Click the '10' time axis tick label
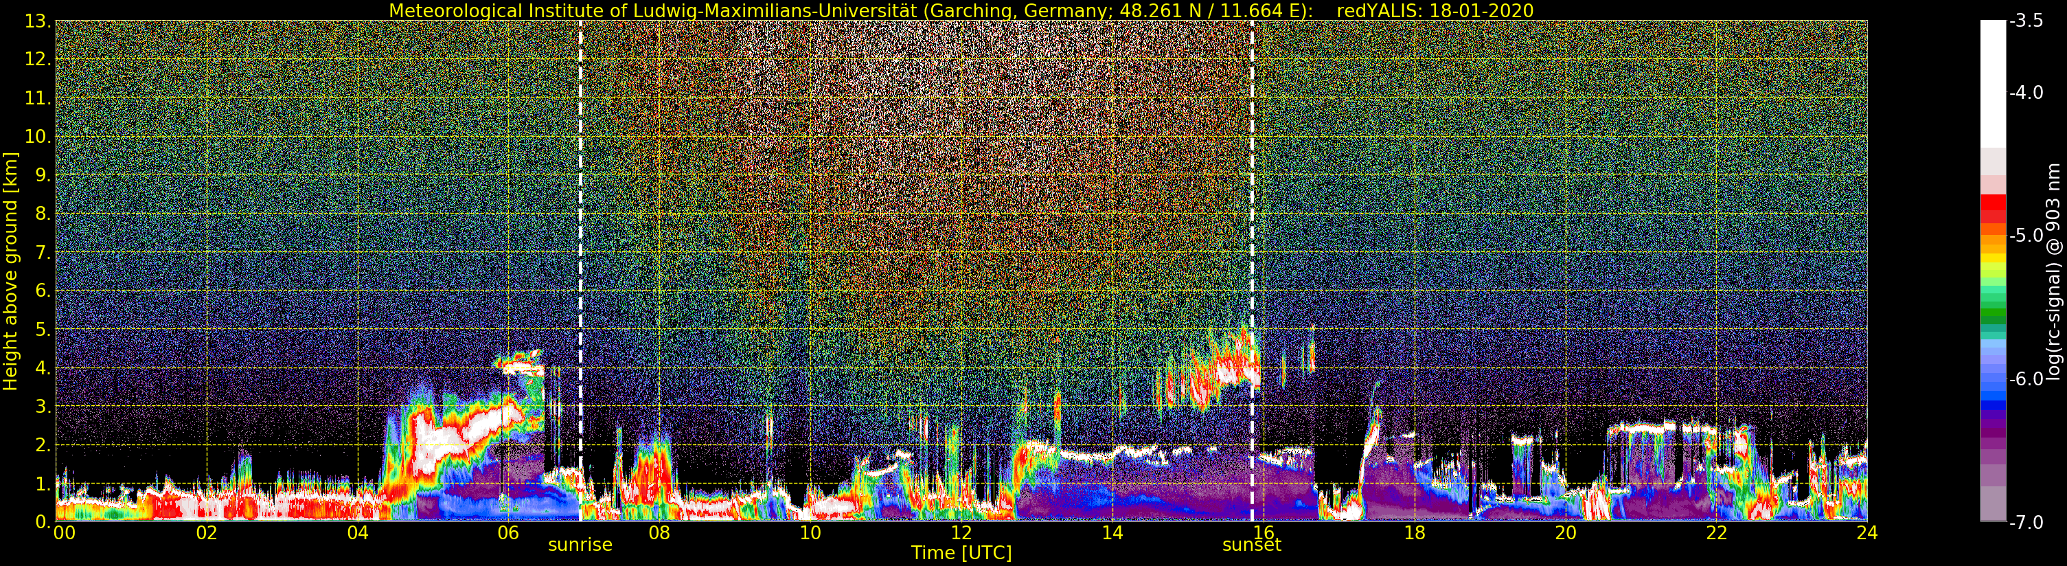The width and height of the screenshot is (2067, 566). point(810,534)
